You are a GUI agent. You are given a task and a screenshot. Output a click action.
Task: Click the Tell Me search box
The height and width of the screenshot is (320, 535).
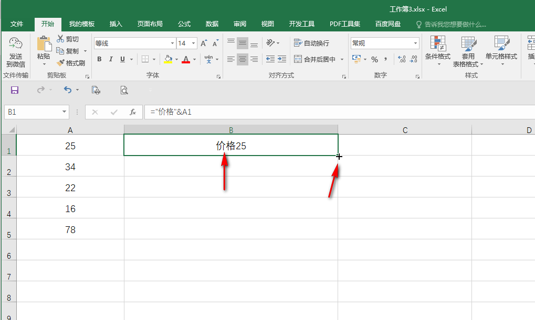coord(451,25)
